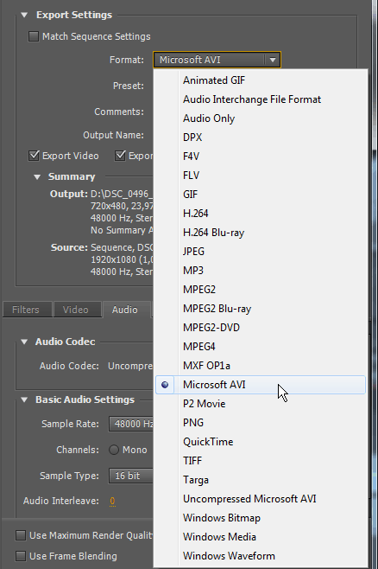Select Audio Only from format list

pos(261,118)
